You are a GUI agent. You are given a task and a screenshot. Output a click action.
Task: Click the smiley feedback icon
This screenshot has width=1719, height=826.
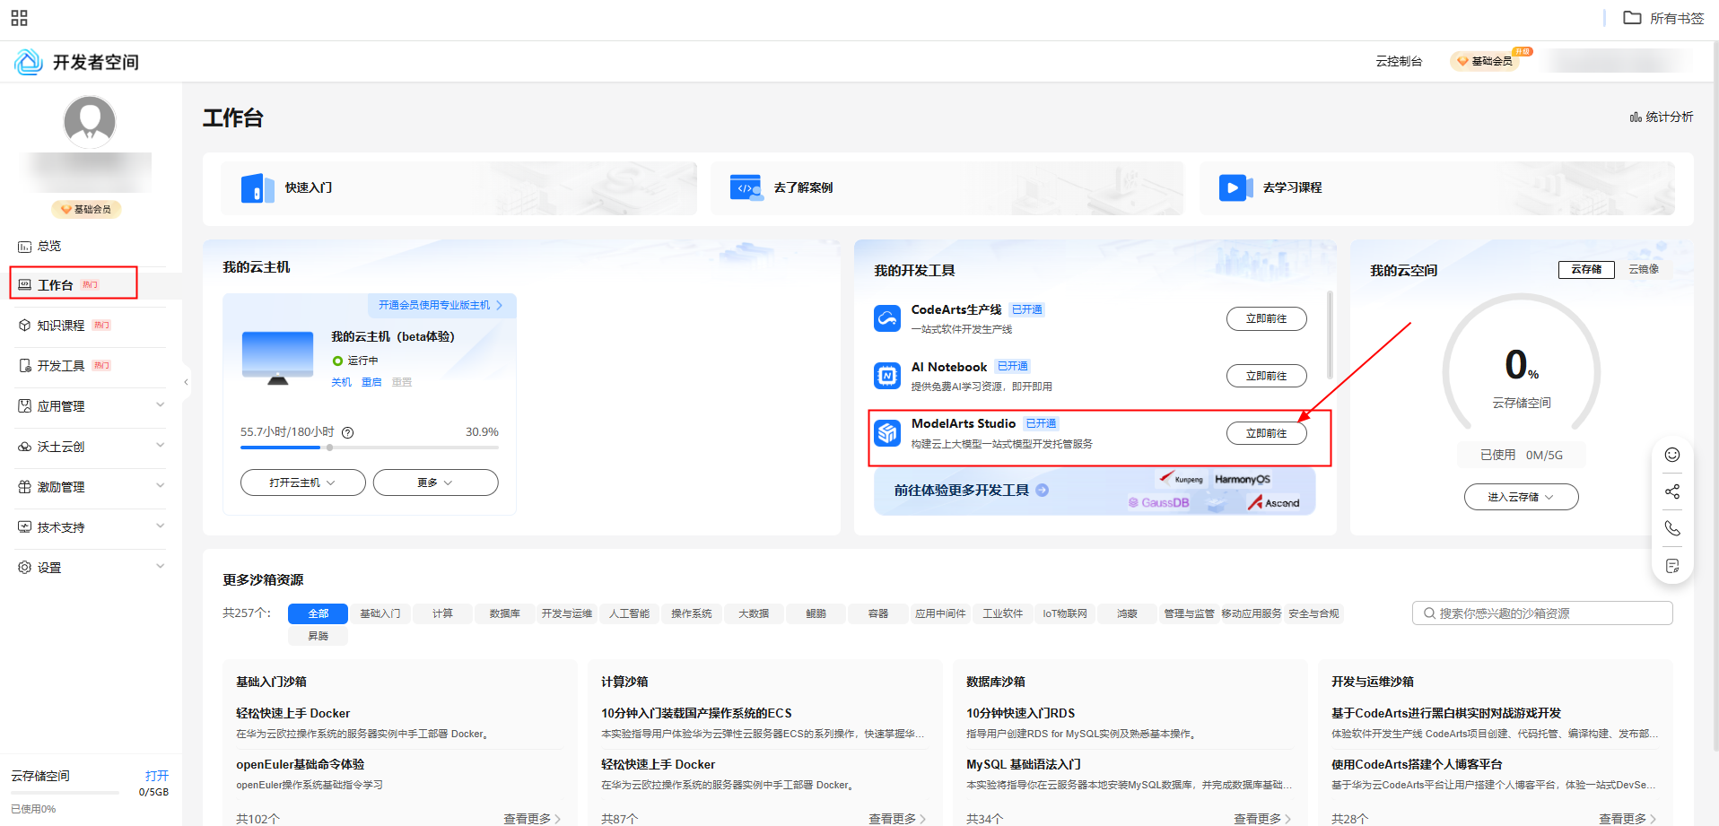[x=1672, y=455]
